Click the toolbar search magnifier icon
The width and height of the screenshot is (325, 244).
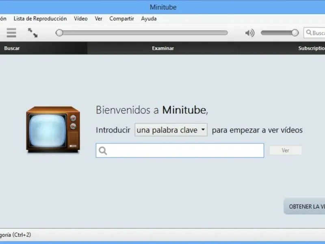(309, 33)
